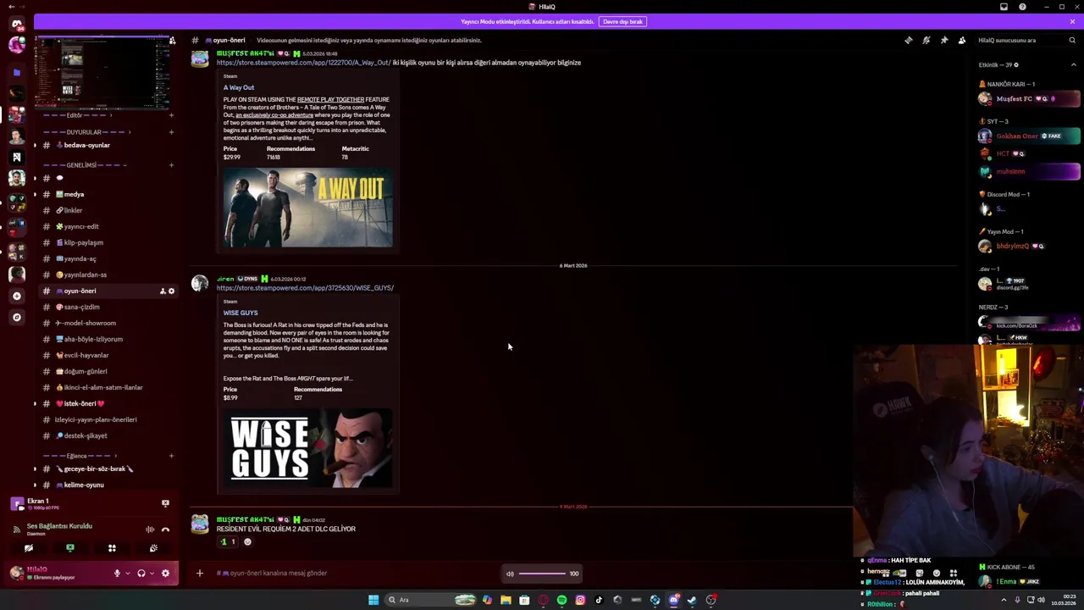Open Spotify from the Windows taskbar
Image resolution: width=1084 pixels, height=610 pixels.
point(561,600)
